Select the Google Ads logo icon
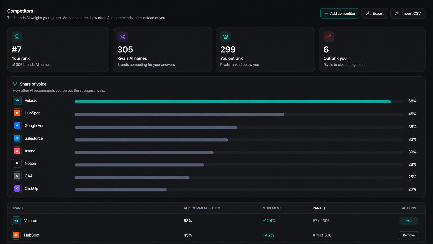Image resolution: width=433 pixels, height=244 pixels. [x=17, y=126]
